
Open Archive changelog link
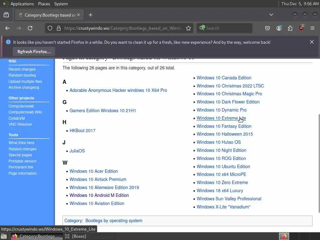[x=24, y=87]
